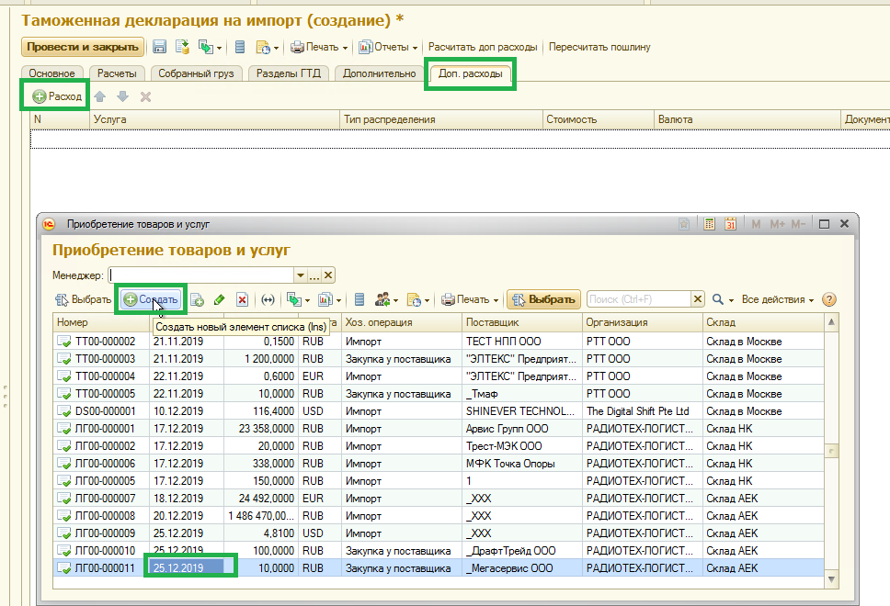Click the move down arrow icon below the tabs
The width and height of the screenshot is (890, 606).
(x=122, y=96)
